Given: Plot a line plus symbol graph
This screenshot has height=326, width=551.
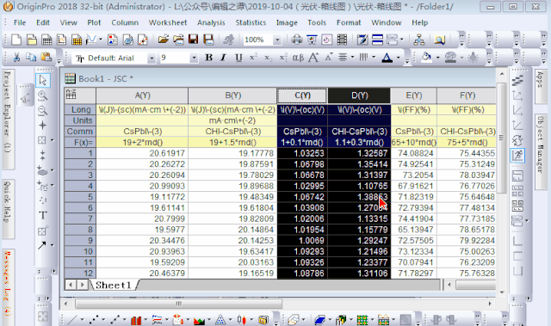Looking at the screenshot, I should tap(115, 320).
